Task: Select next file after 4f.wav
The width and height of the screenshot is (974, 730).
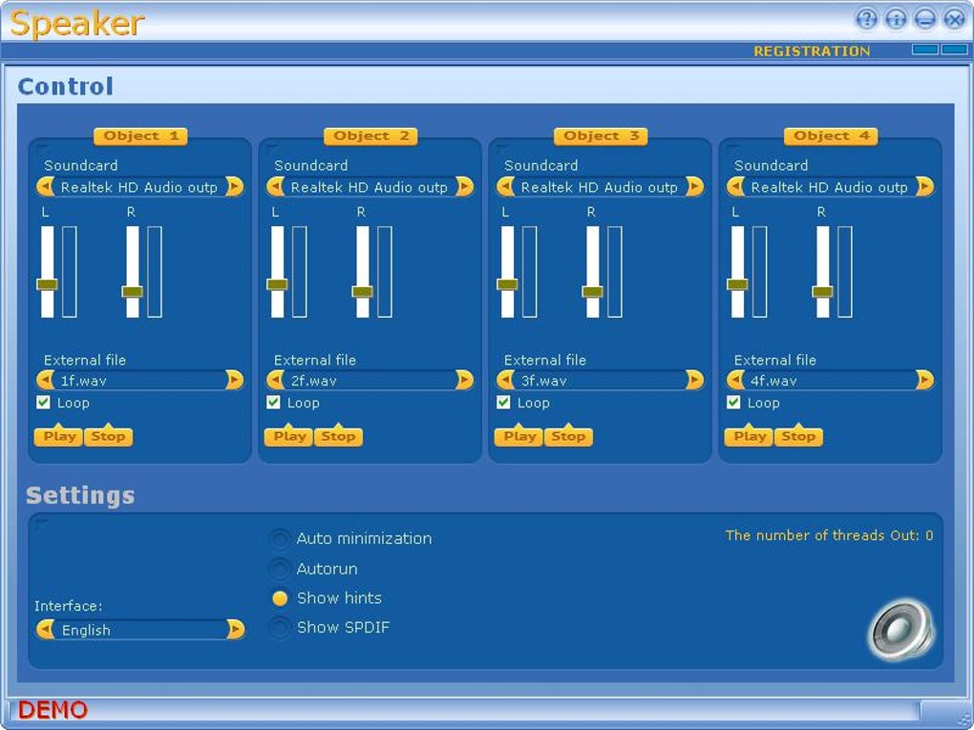Action: (x=925, y=380)
